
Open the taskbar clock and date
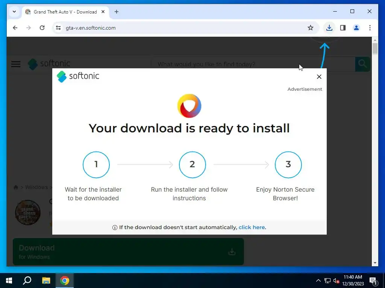coord(353,280)
